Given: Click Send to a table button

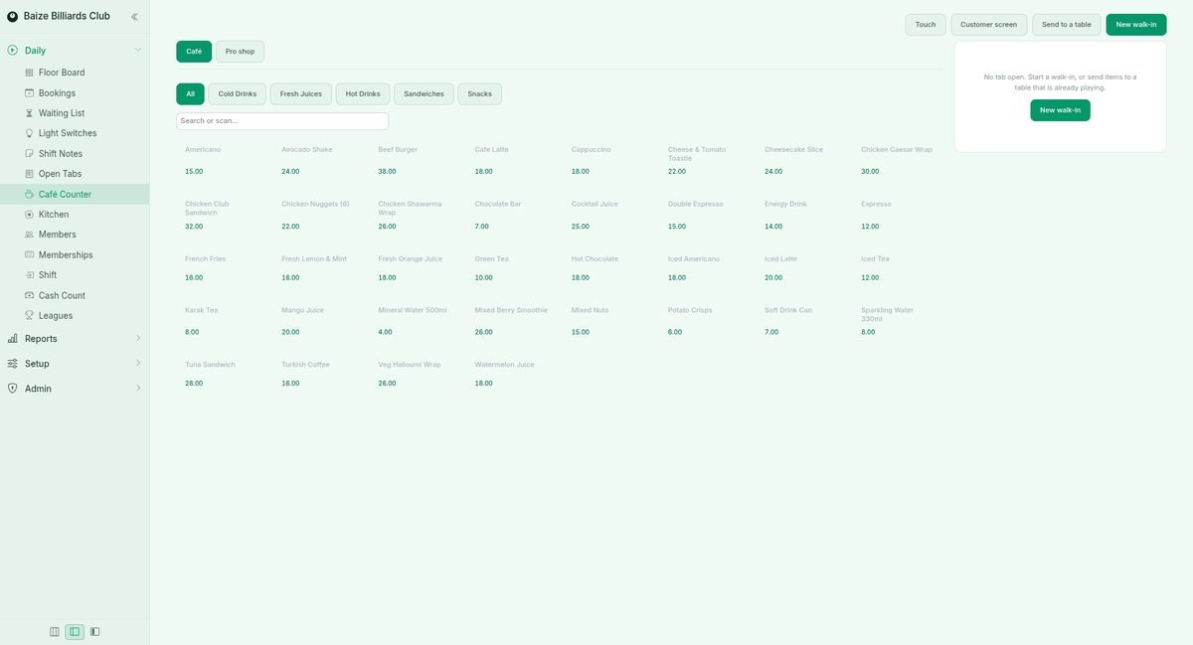Looking at the screenshot, I should click(x=1067, y=25).
